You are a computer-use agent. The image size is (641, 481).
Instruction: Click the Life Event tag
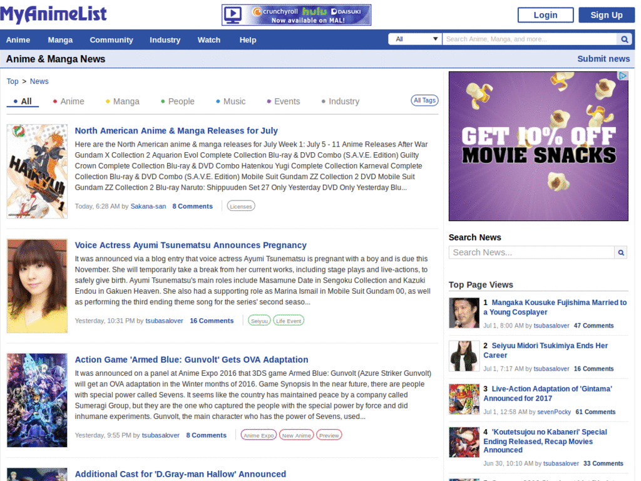click(289, 321)
